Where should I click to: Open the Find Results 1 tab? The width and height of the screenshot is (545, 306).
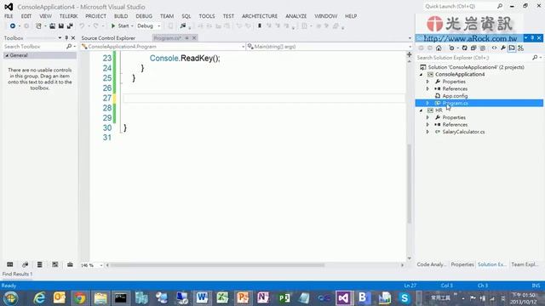[17, 274]
